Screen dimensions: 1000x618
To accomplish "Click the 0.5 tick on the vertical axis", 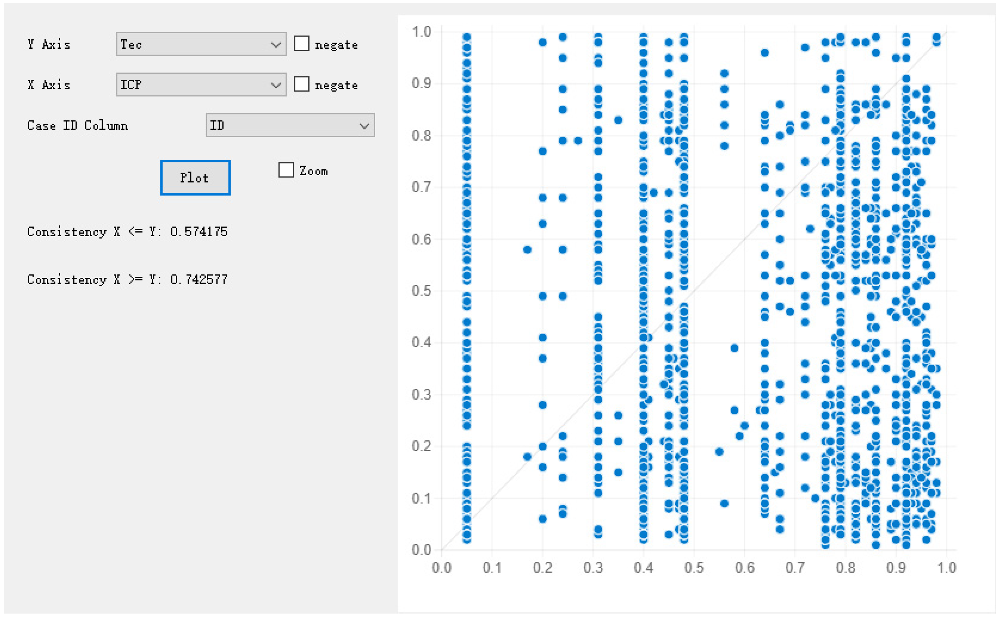I will point(422,291).
